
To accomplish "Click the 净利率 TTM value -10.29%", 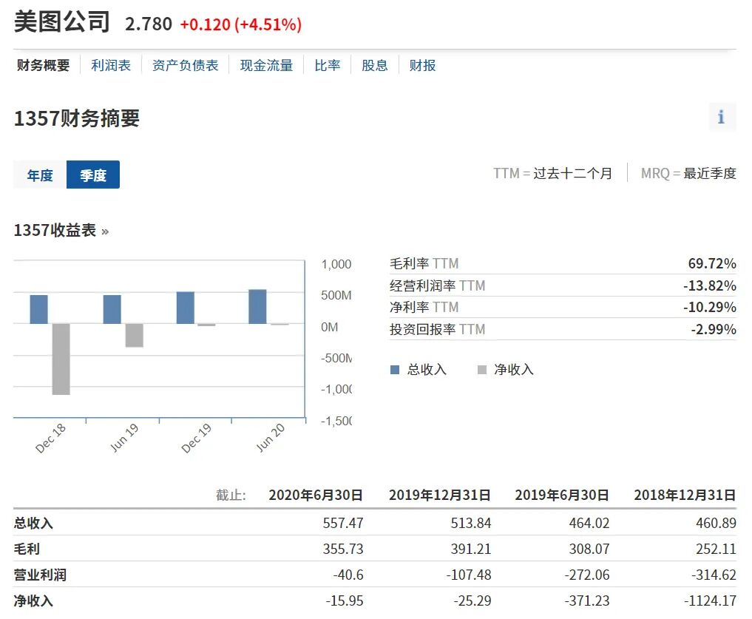I will [709, 307].
